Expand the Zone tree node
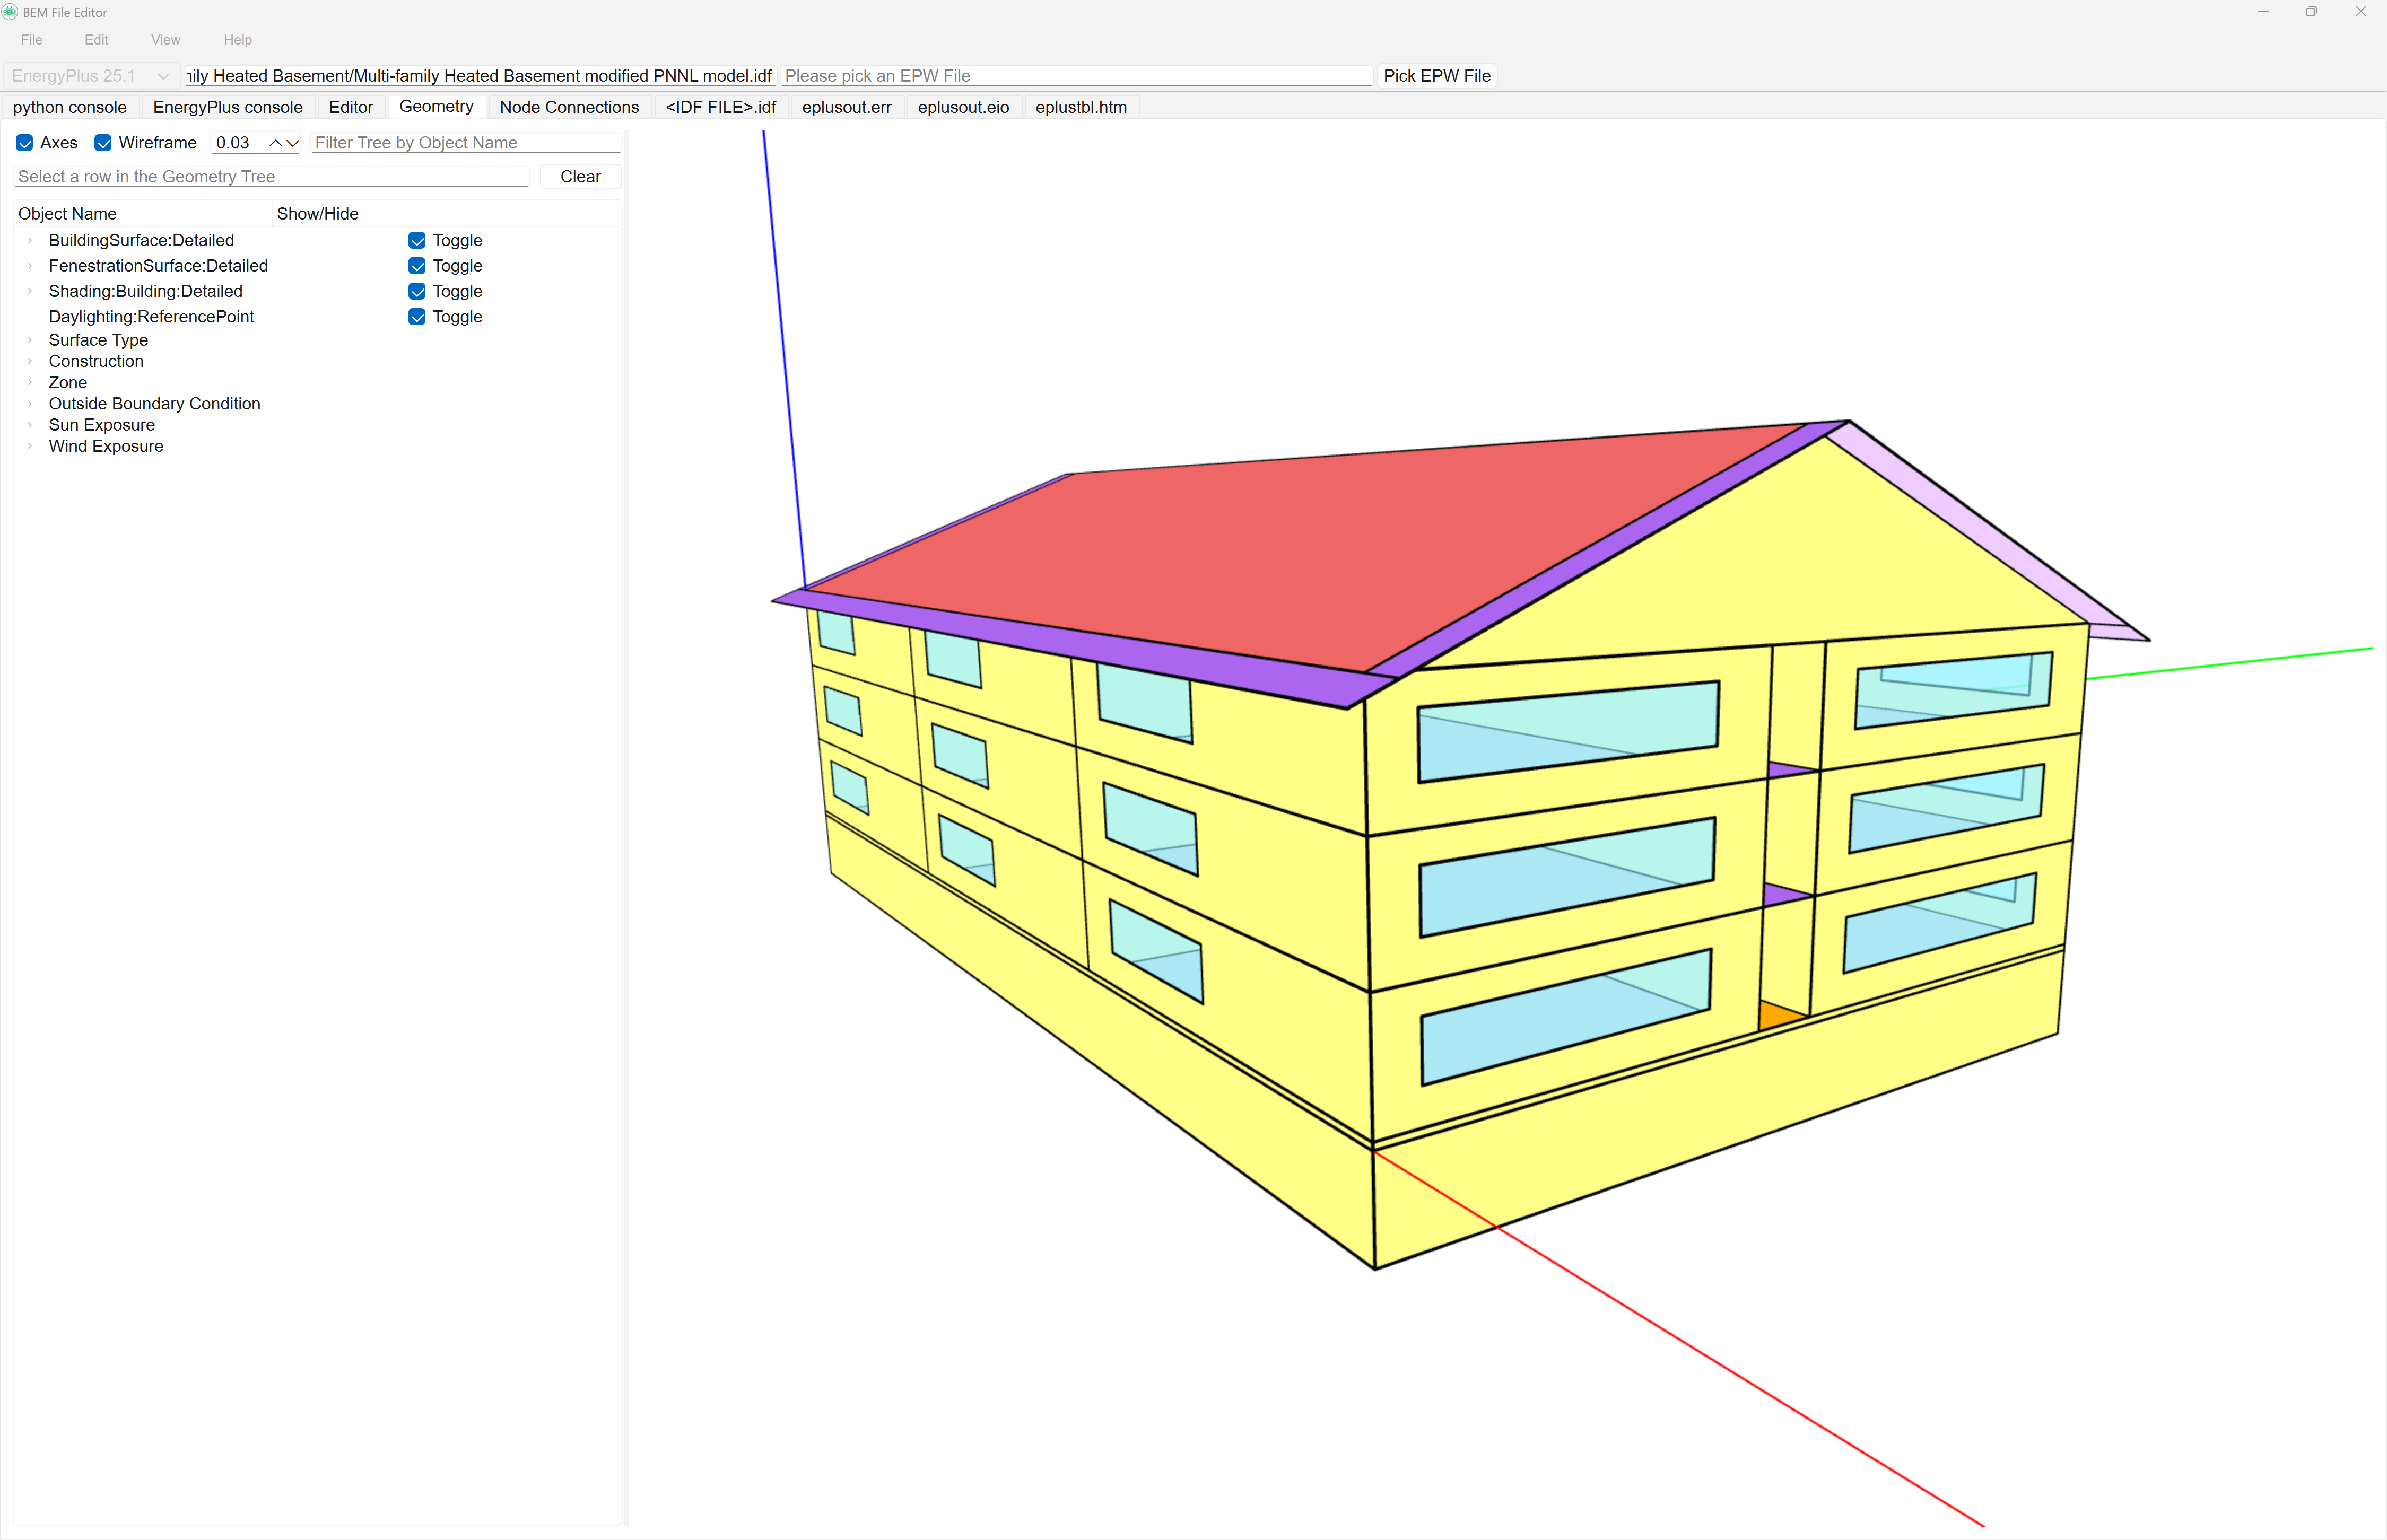This screenshot has width=2387, height=1540. coord(30,382)
